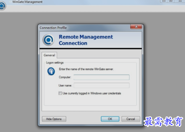Click the 'Logon settings' group label
The image size is (185, 132).
coord(55,63)
